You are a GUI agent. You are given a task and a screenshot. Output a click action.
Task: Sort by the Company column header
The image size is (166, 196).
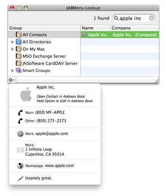pyautogui.click(x=134, y=28)
